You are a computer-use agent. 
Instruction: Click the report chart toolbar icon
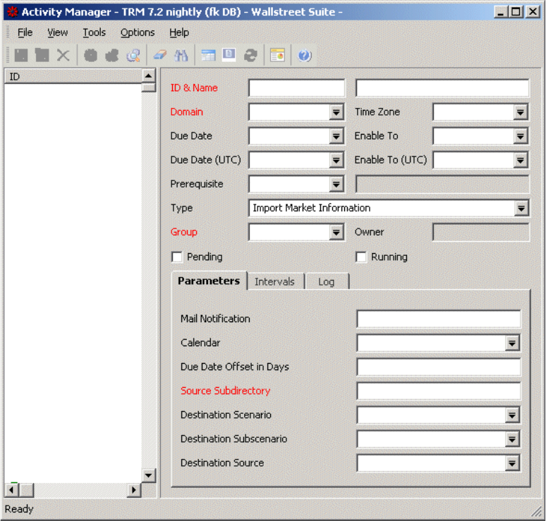click(x=277, y=55)
